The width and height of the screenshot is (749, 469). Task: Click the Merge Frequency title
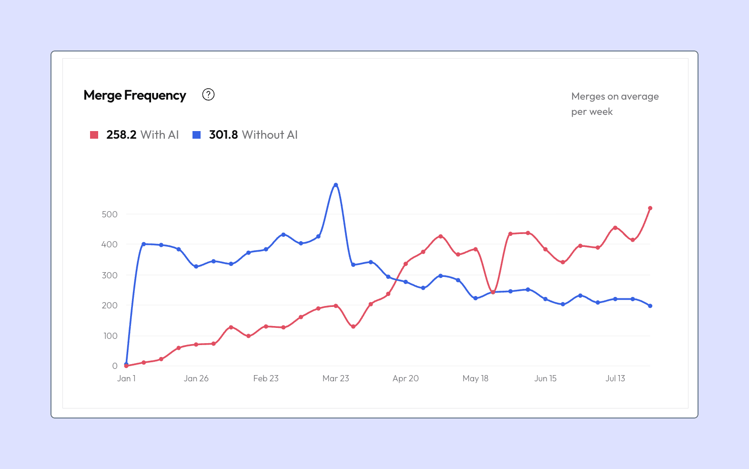pyautogui.click(x=135, y=95)
